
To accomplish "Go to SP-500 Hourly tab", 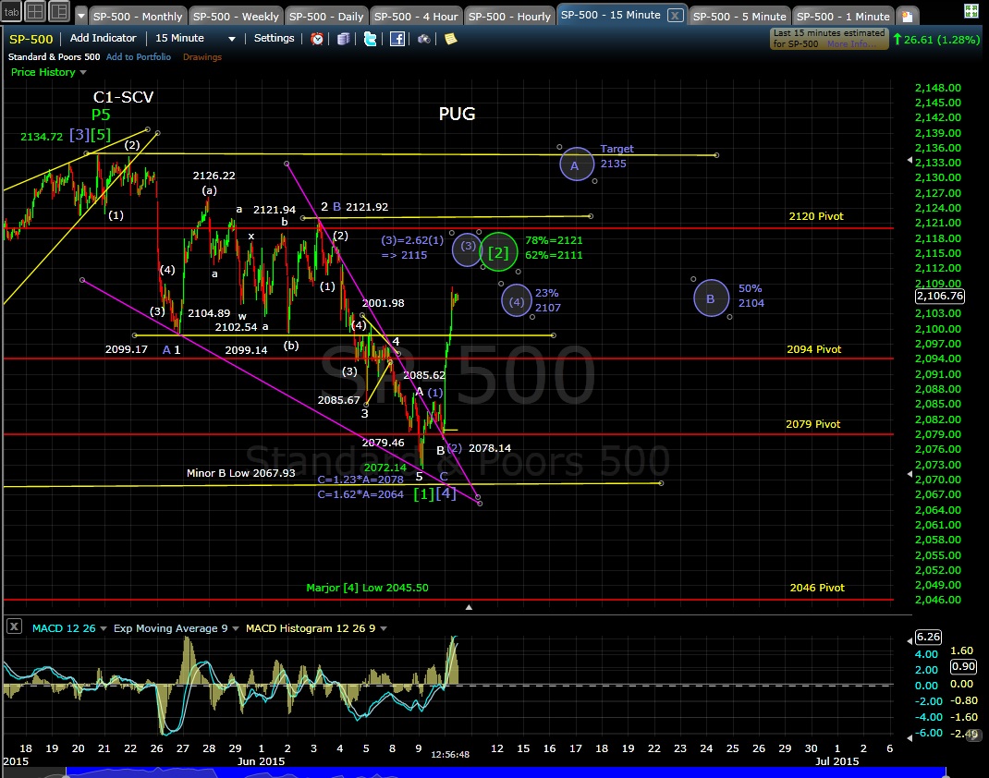I will tap(509, 17).
